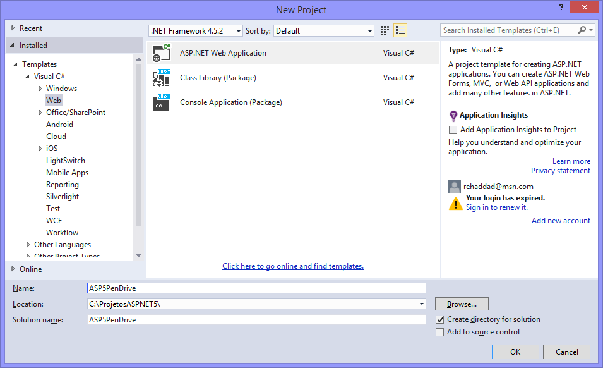The width and height of the screenshot is (603, 368).
Task: Collapse the Installed section
Action: pos(12,46)
